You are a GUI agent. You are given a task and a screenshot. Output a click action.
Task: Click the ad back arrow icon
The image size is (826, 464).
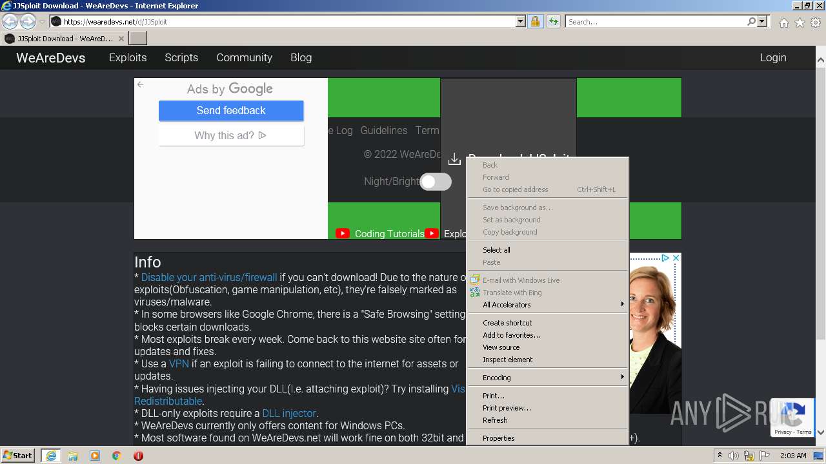(x=140, y=84)
